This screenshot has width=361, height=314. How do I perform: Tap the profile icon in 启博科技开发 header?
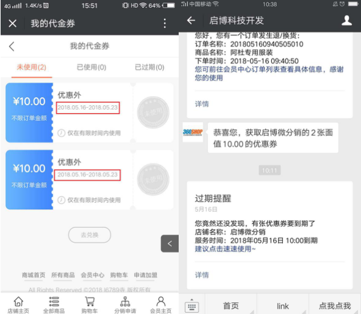pyautogui.click(x=346, y=21)
